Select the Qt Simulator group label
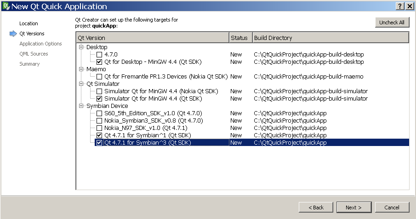Screen dimensions: 416x219 (103, 84)
